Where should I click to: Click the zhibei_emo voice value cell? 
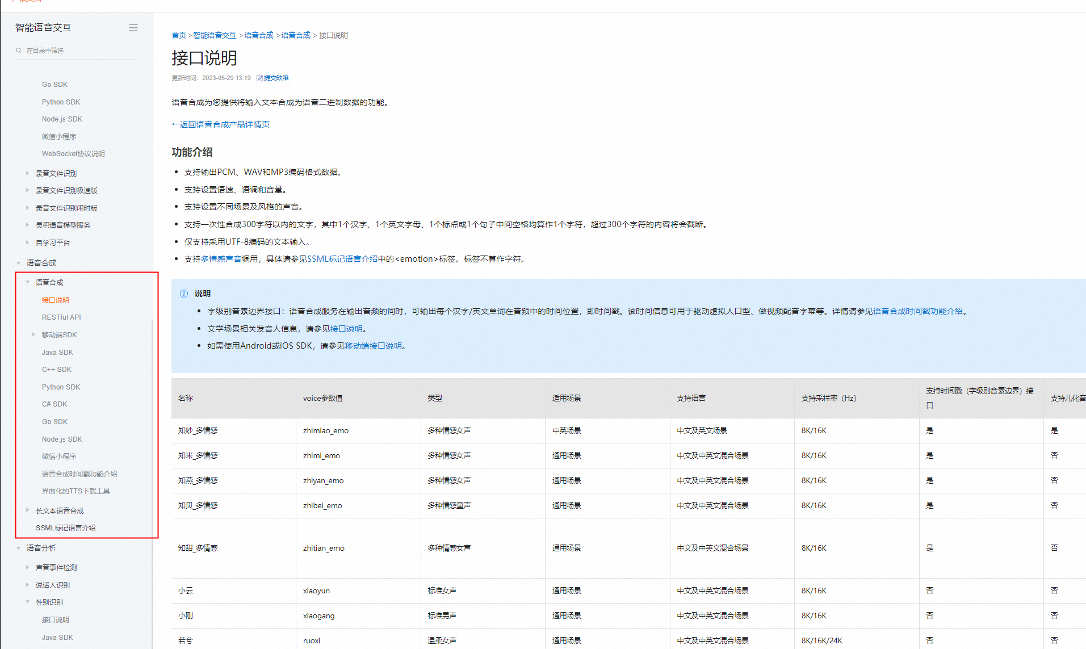coord(358,505)
